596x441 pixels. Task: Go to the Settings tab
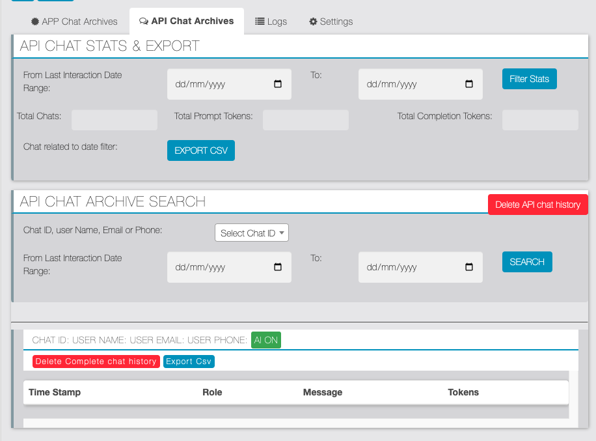331,21
